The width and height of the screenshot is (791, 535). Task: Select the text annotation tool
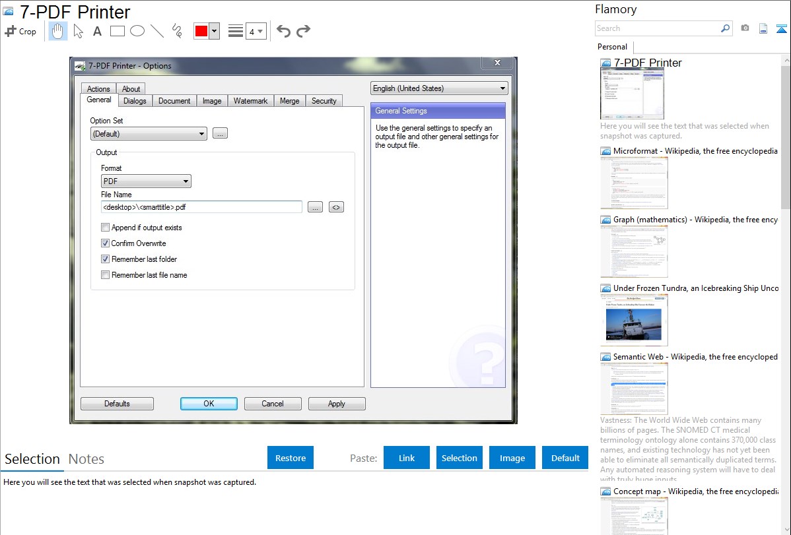[97, 31]
